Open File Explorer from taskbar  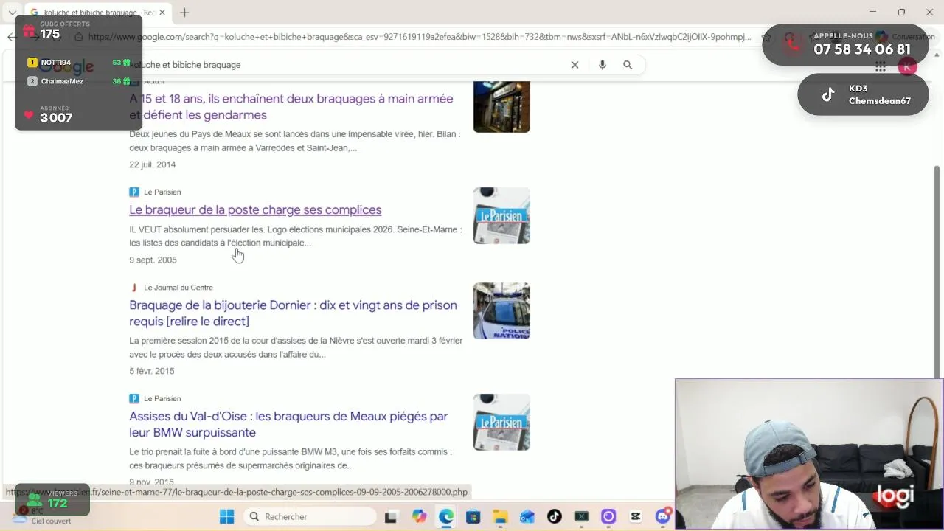tap(500, 516)
